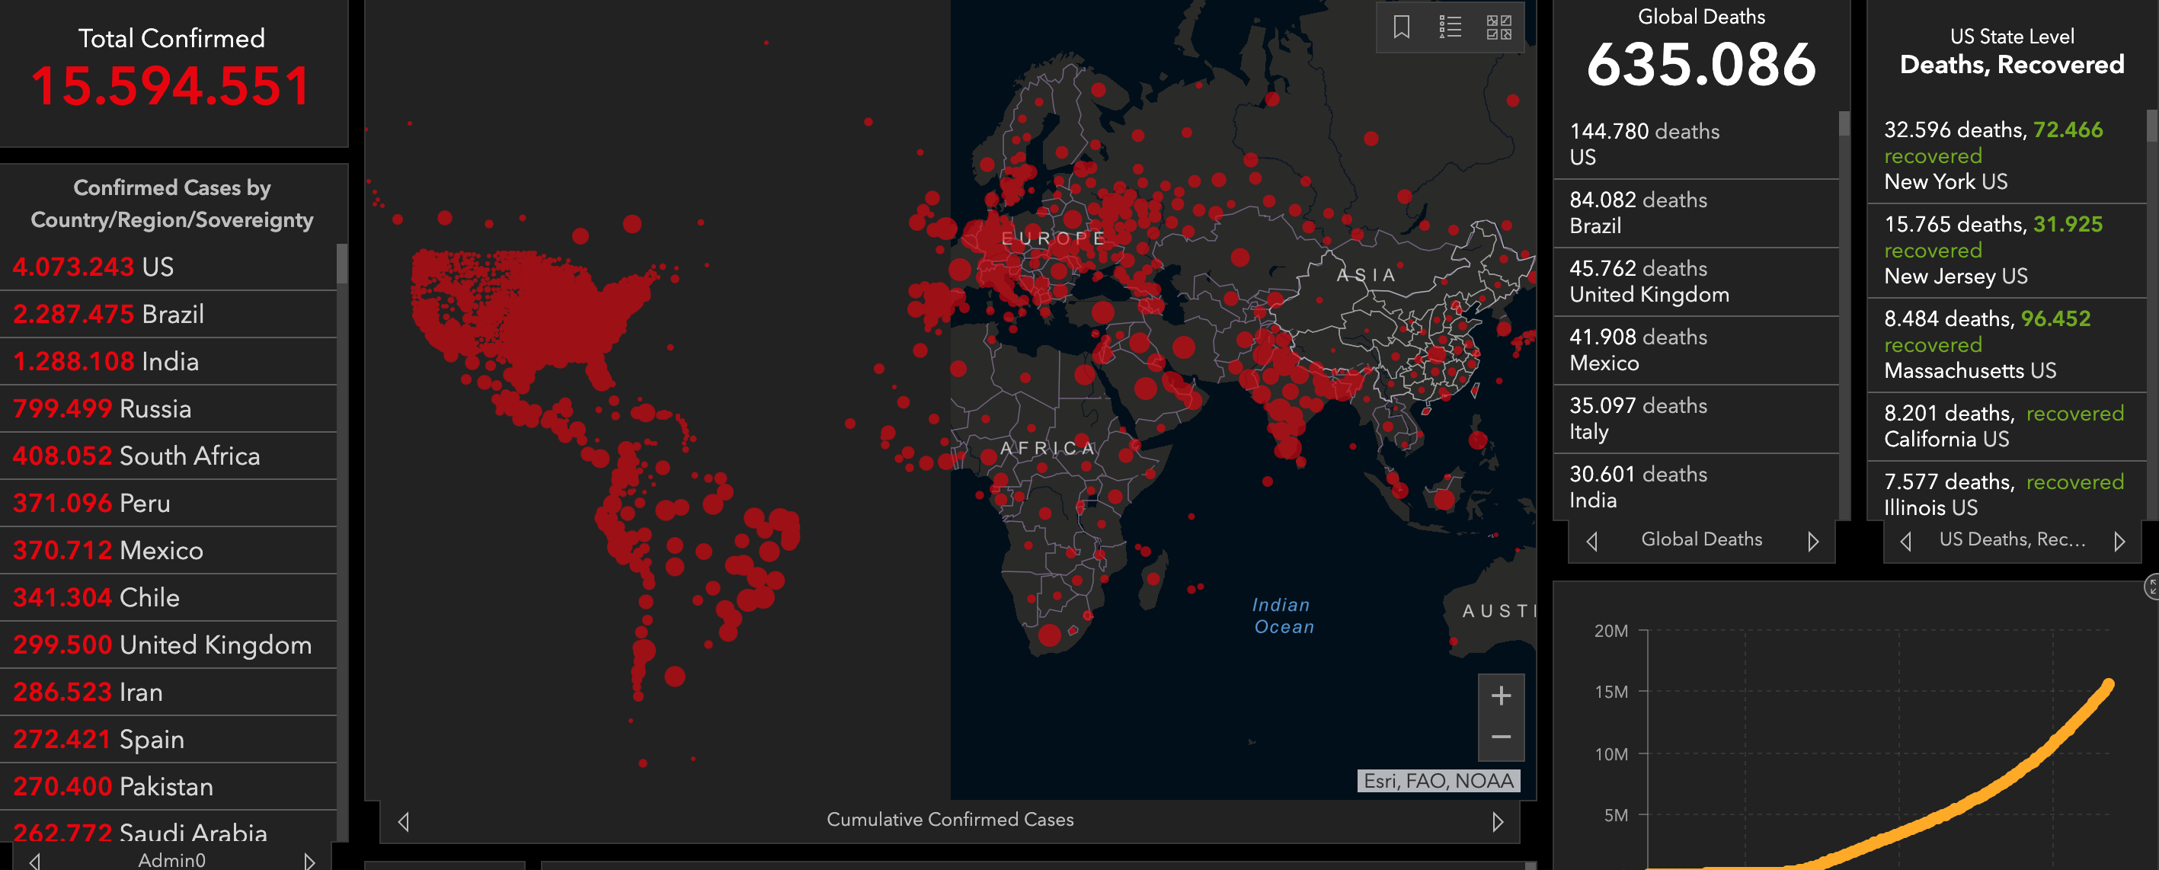Click the next Admin0 arrow
This screenshot has height=870, width=2159.
(x=309, y=861)
